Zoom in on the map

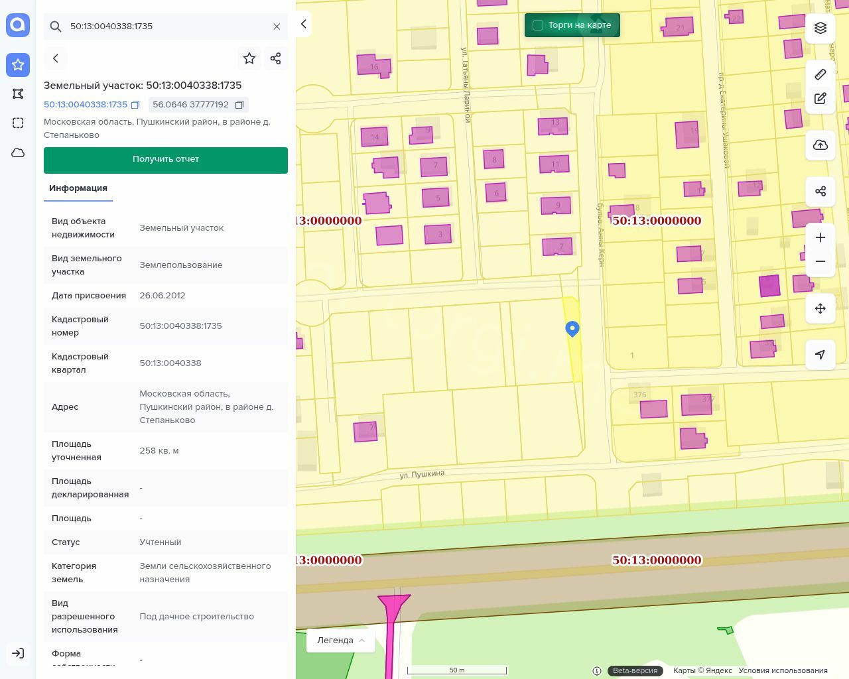[x=820, y=237]
